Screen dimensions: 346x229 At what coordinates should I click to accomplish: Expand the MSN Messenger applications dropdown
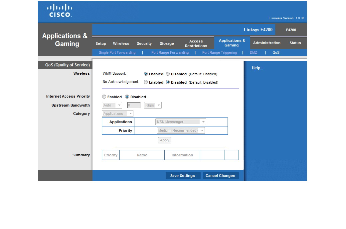(x=181, y=122)
